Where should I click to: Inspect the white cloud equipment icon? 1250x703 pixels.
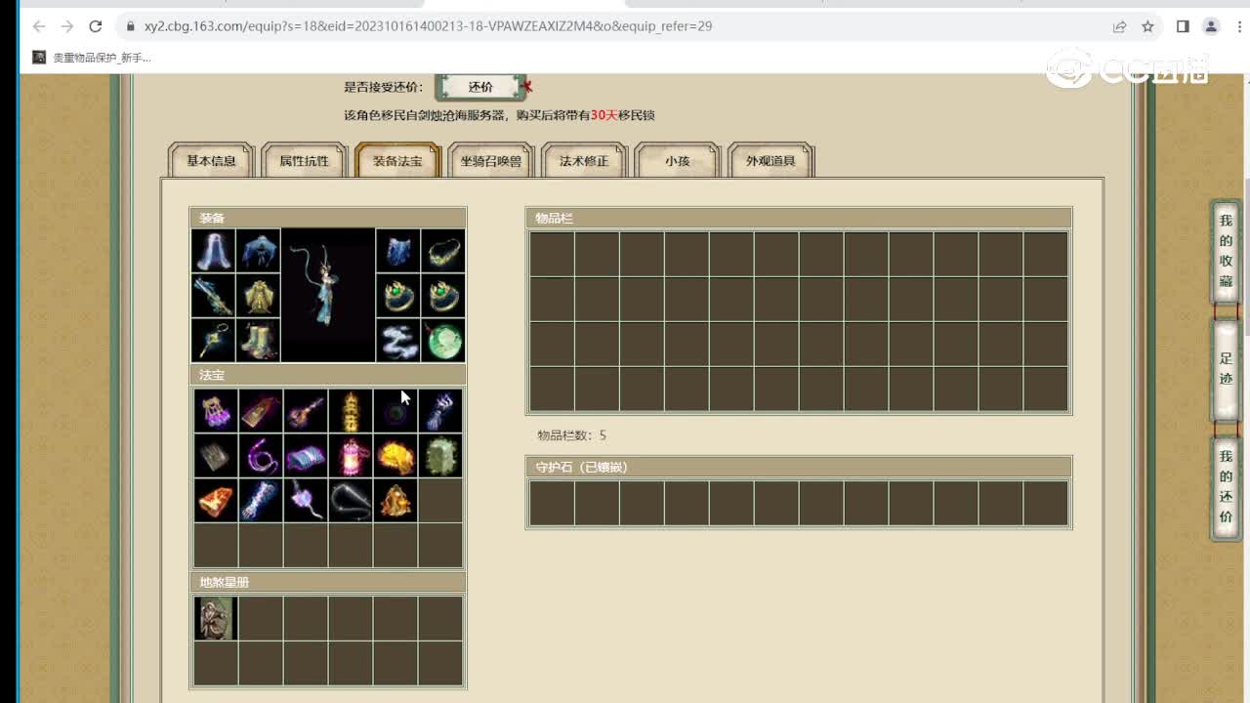398,341
